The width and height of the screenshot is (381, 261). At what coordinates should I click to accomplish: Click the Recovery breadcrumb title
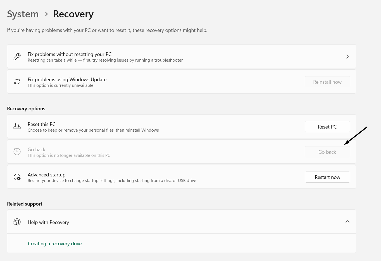73,14
